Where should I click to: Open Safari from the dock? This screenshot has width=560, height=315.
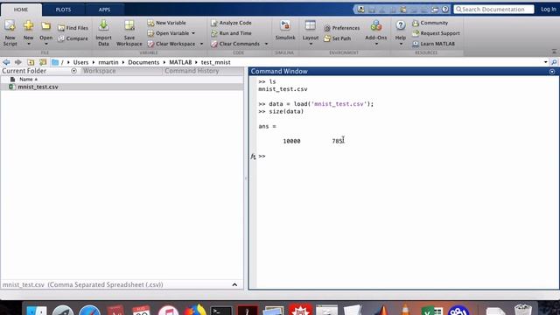point(89,311)
